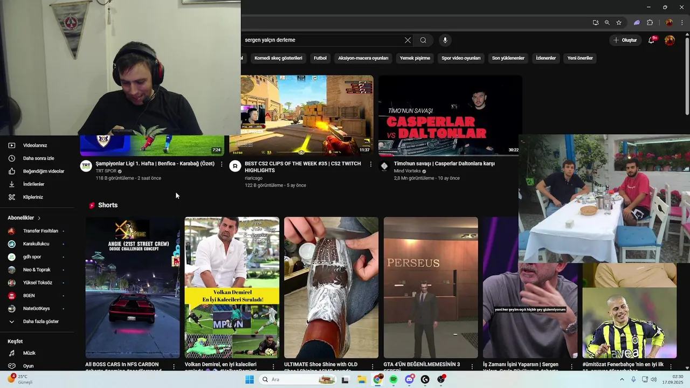Click the magnifier search button
The width and height of the screenshot is (690, 388).
click(x=423, y=40)
